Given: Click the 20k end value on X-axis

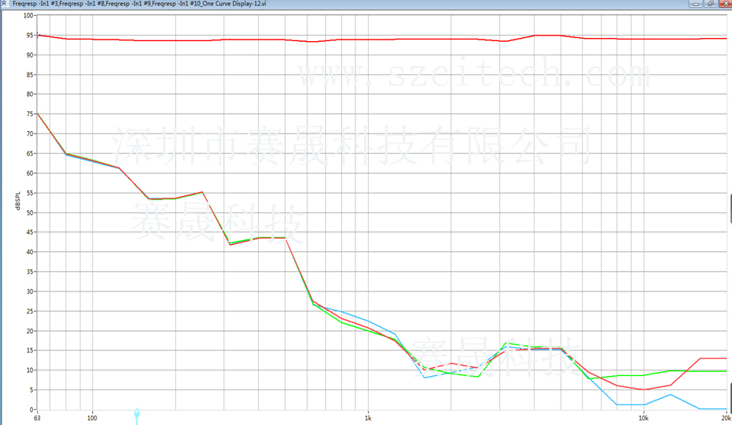Looking at the screenshot, I should click(725, 418).
